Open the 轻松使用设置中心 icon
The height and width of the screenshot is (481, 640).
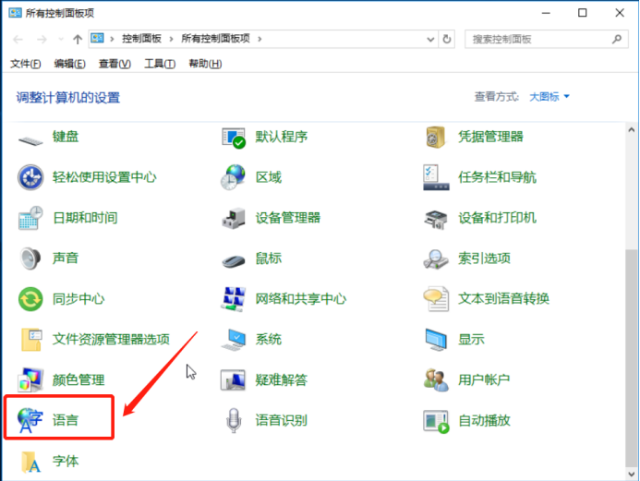[x=30, y=177]
